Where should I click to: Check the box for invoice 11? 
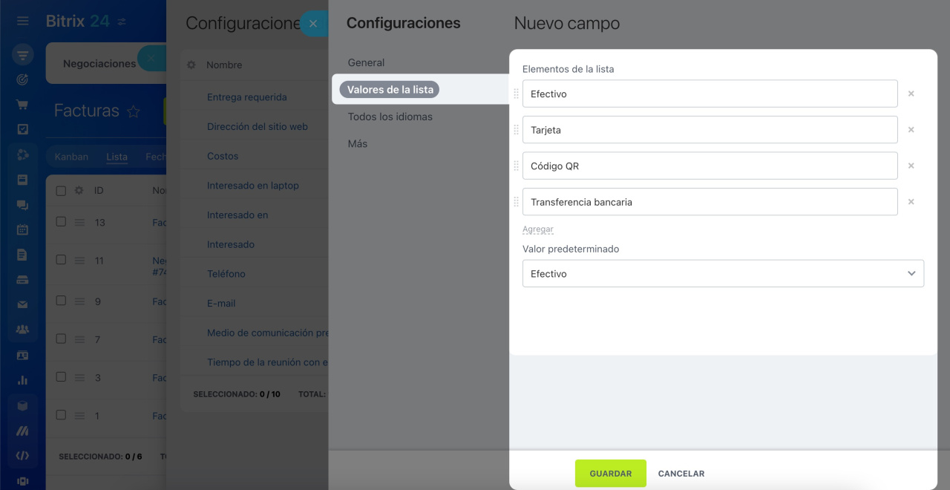pyautogui.click(x=61, y=261)
